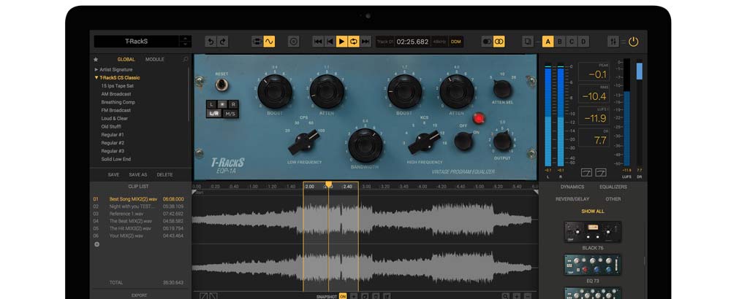
Task: Click the copy settings icon
Action: [x=528, y=42]
